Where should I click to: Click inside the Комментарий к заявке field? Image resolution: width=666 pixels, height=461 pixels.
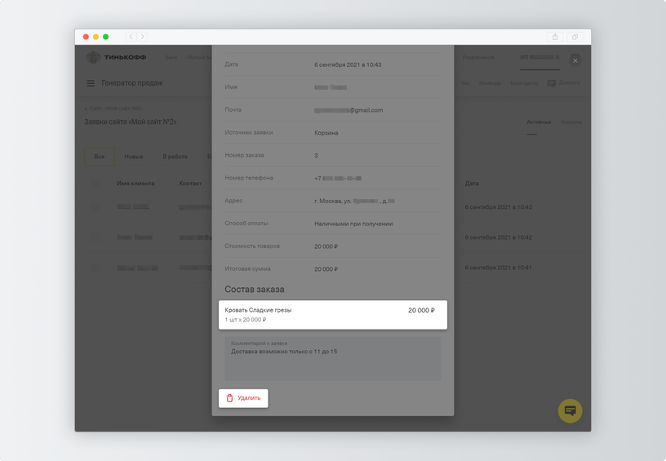[x=333, y=359]
